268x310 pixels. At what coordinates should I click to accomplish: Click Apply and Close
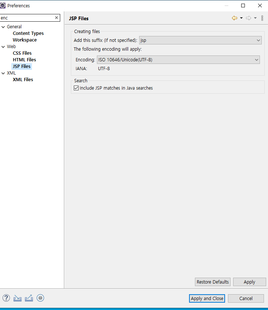tap(207, 298)
